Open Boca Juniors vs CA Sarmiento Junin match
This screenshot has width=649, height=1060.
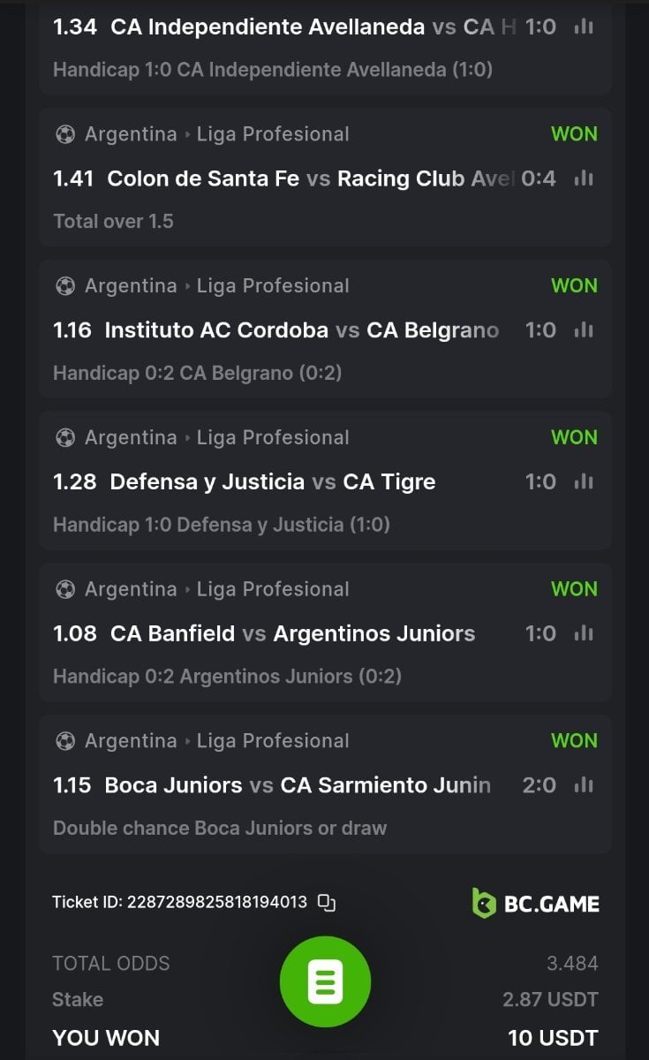point(298,785)
